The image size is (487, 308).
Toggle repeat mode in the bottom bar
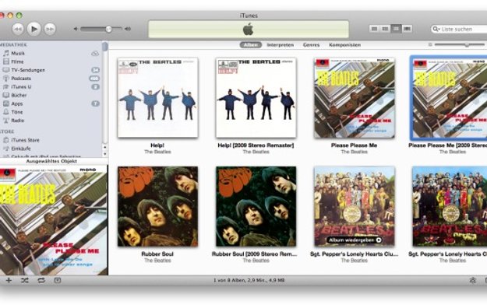point(41,281)
